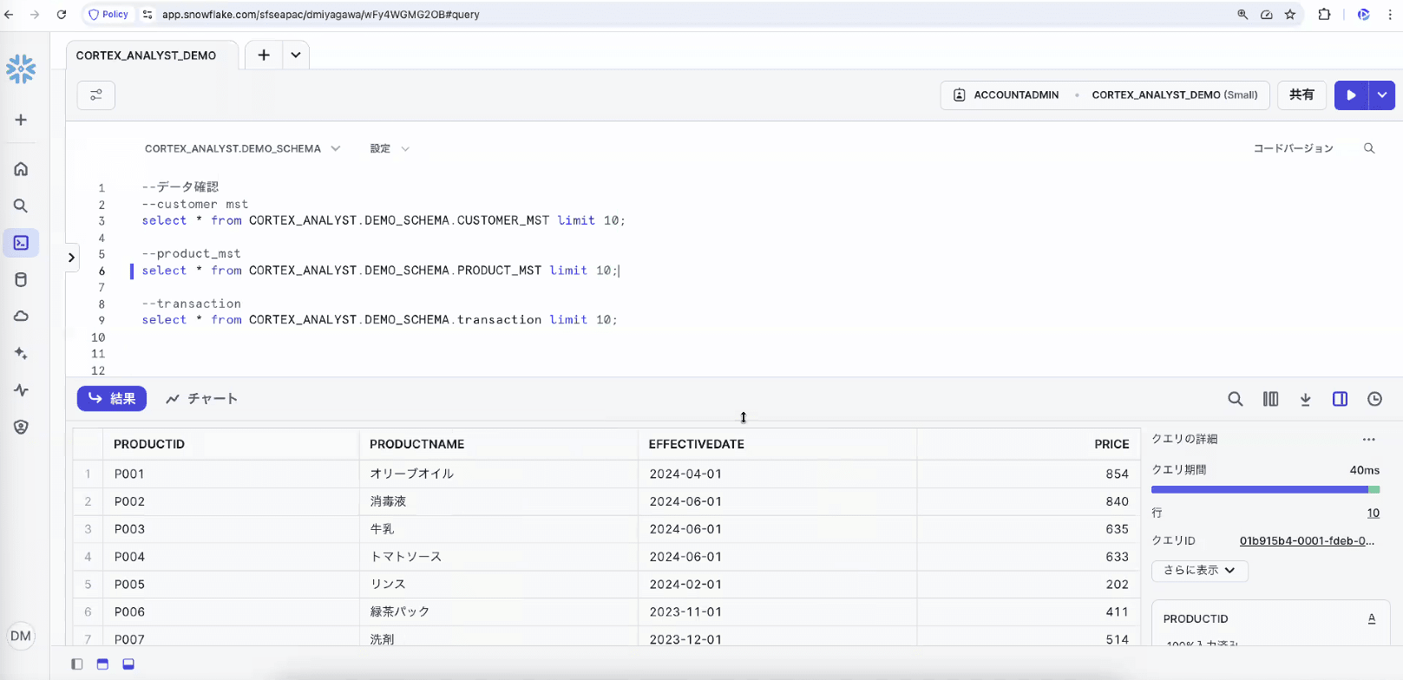Sort by EFFECTIVEDATE column header
The height and width of the screenshot is (680, 1403).
click(697, 444)
